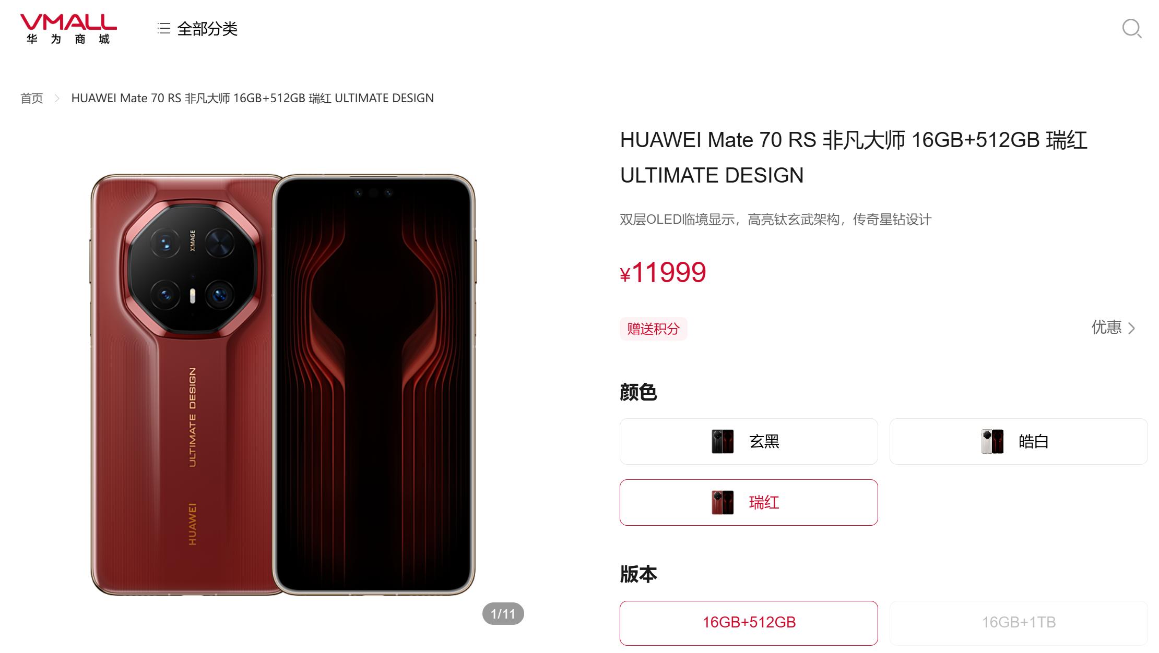This screenshot has height=653, width=1159.
Task: Click the 皓白 phone thumbnail icon
Action: (x=992, y=441)
